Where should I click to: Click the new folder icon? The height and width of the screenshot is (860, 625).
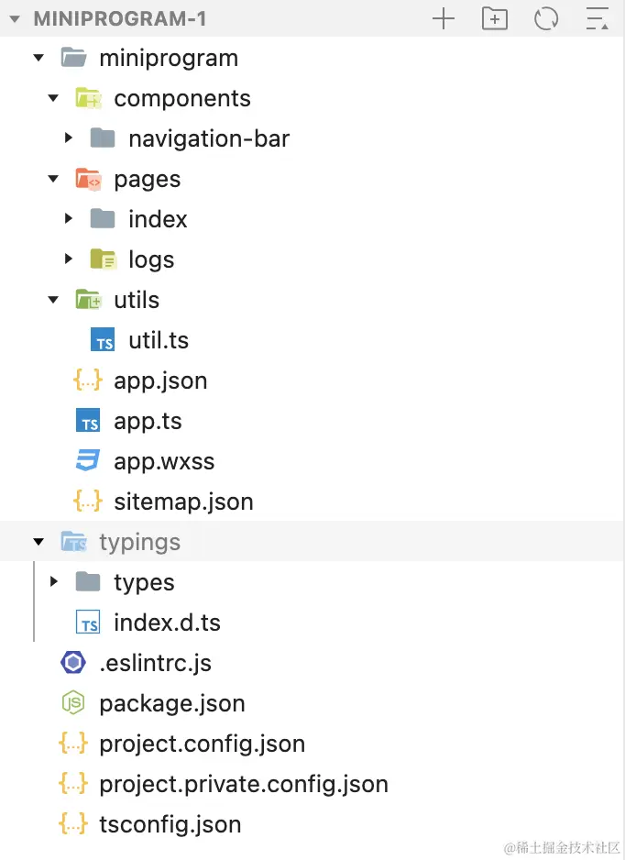(x=495, y=18)
